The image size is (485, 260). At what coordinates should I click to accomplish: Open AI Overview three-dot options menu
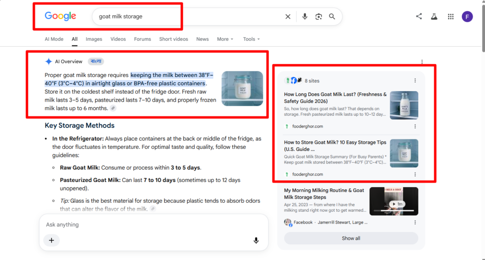coord(422,62)
